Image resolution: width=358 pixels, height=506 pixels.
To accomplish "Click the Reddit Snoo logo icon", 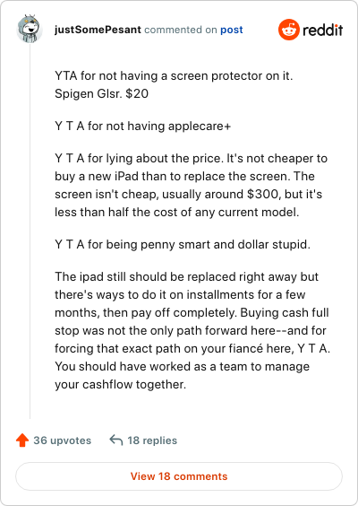I will [x=289, y=30].
